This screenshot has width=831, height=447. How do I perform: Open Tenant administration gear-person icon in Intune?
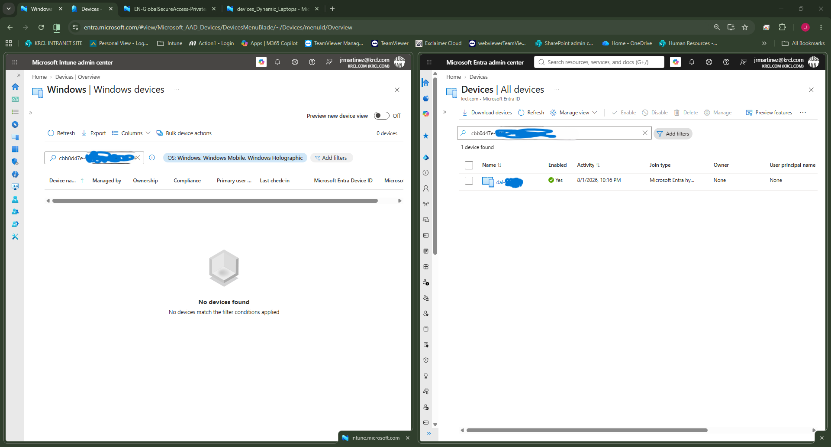click(x=15, y=224)
